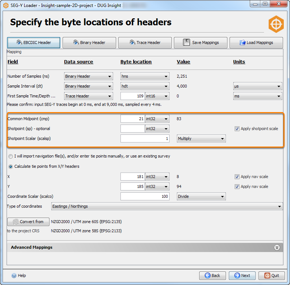290x285 pixels.
Task: Open int16 format dropdown for First Sample Time
Action: [157, 96]
